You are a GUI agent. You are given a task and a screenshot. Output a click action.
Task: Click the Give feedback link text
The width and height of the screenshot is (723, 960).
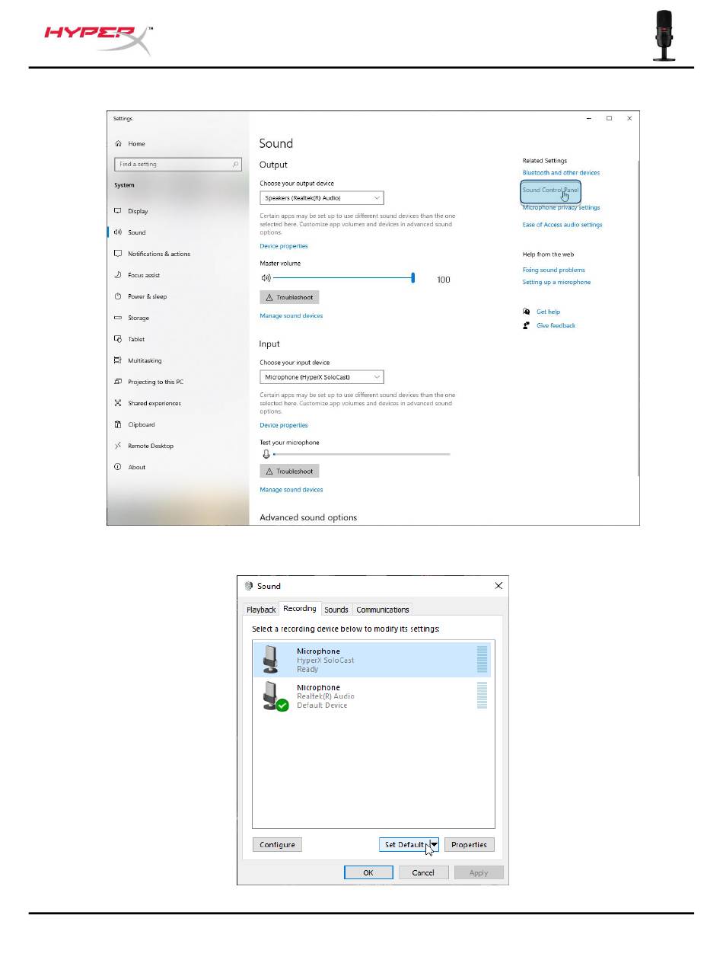[x=556, y=325]
